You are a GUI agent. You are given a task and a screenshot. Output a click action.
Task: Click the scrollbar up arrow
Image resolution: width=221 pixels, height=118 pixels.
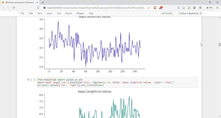point(219,18)
